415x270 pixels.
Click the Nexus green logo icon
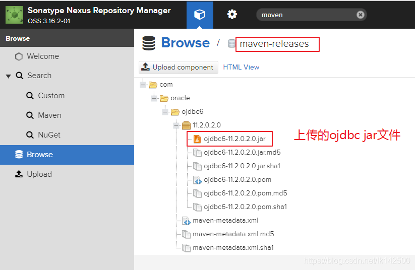point(14,15)
